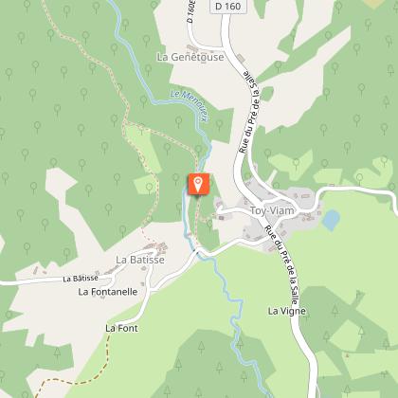Click the La Font place name
The height and width of the screenshot is (398, 398).
(x=121, y=329)
